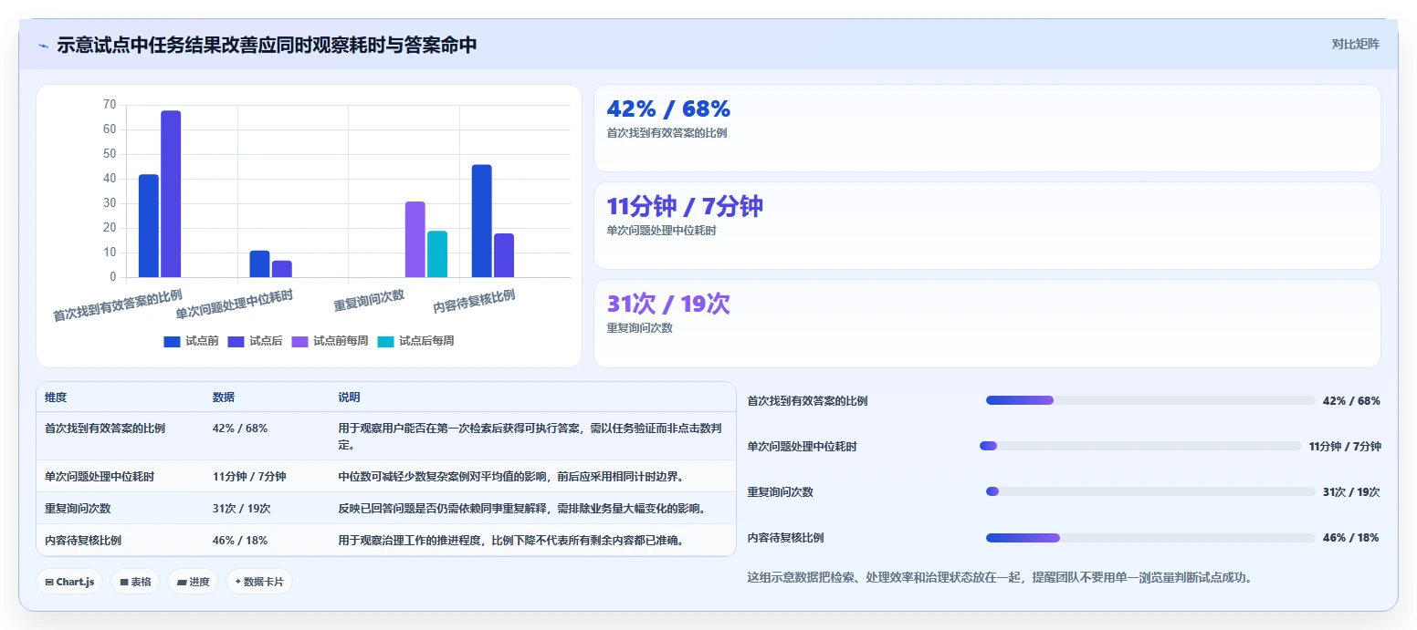Click the progress bar for 重复询问次数

point(1150,491)
